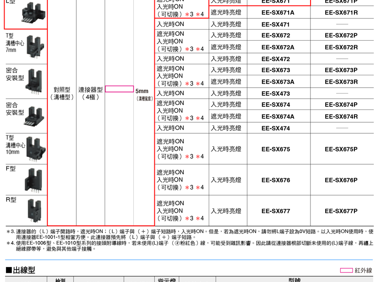Select model number EE-SX676P
This screenshot has height=282, width=379.
(x=341, y=180)
